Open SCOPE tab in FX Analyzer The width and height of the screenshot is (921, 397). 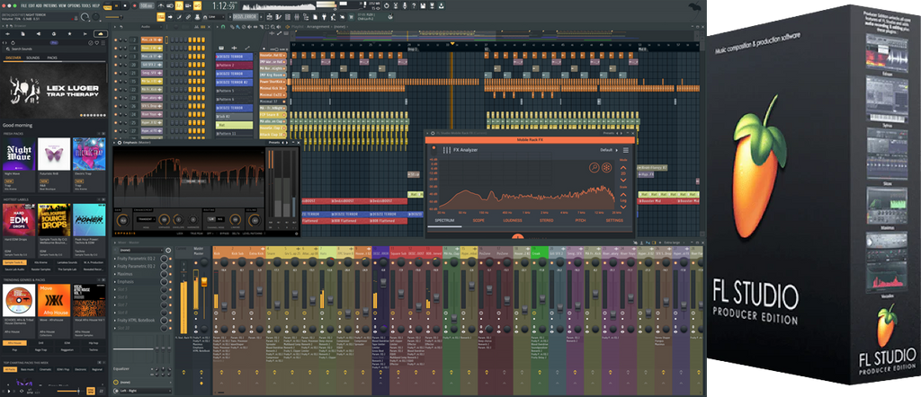click(478, 220)
